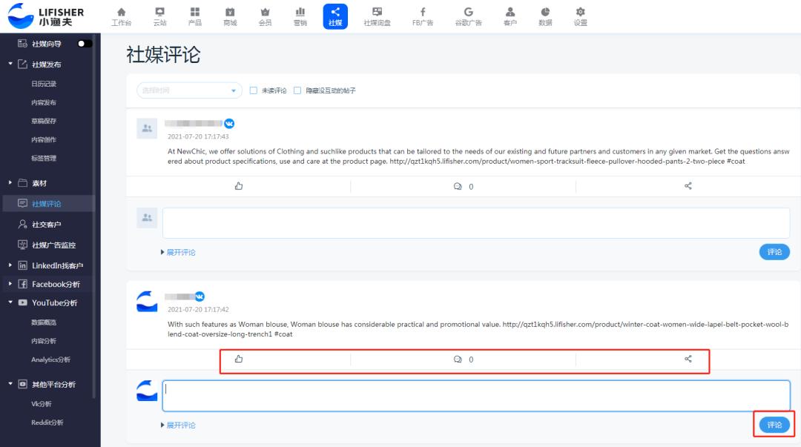
Task: Click comment bubble icon on NewChic post
Action: point(458,187)
